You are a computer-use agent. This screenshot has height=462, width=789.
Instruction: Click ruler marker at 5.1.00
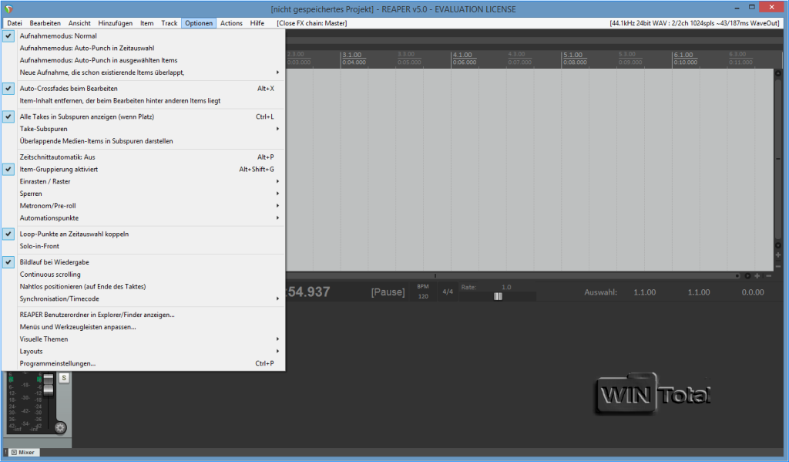[572, 55]
